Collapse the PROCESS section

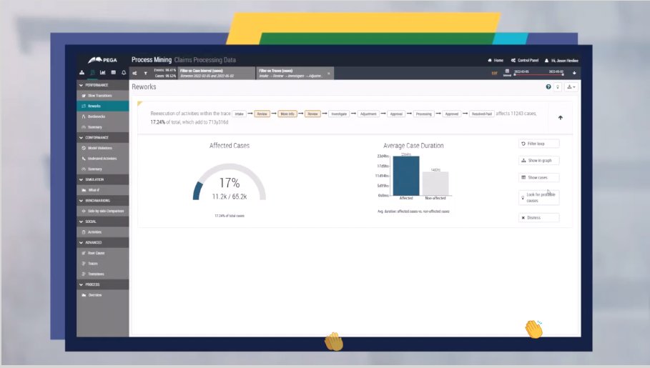coord(103,284)
